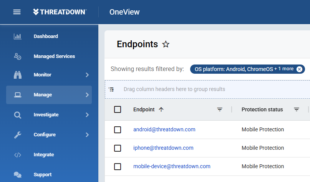Click the Endpoints page heading
The height and width of the screenshot is (182, 310).
pyautogui.click(x=138, y=44)
